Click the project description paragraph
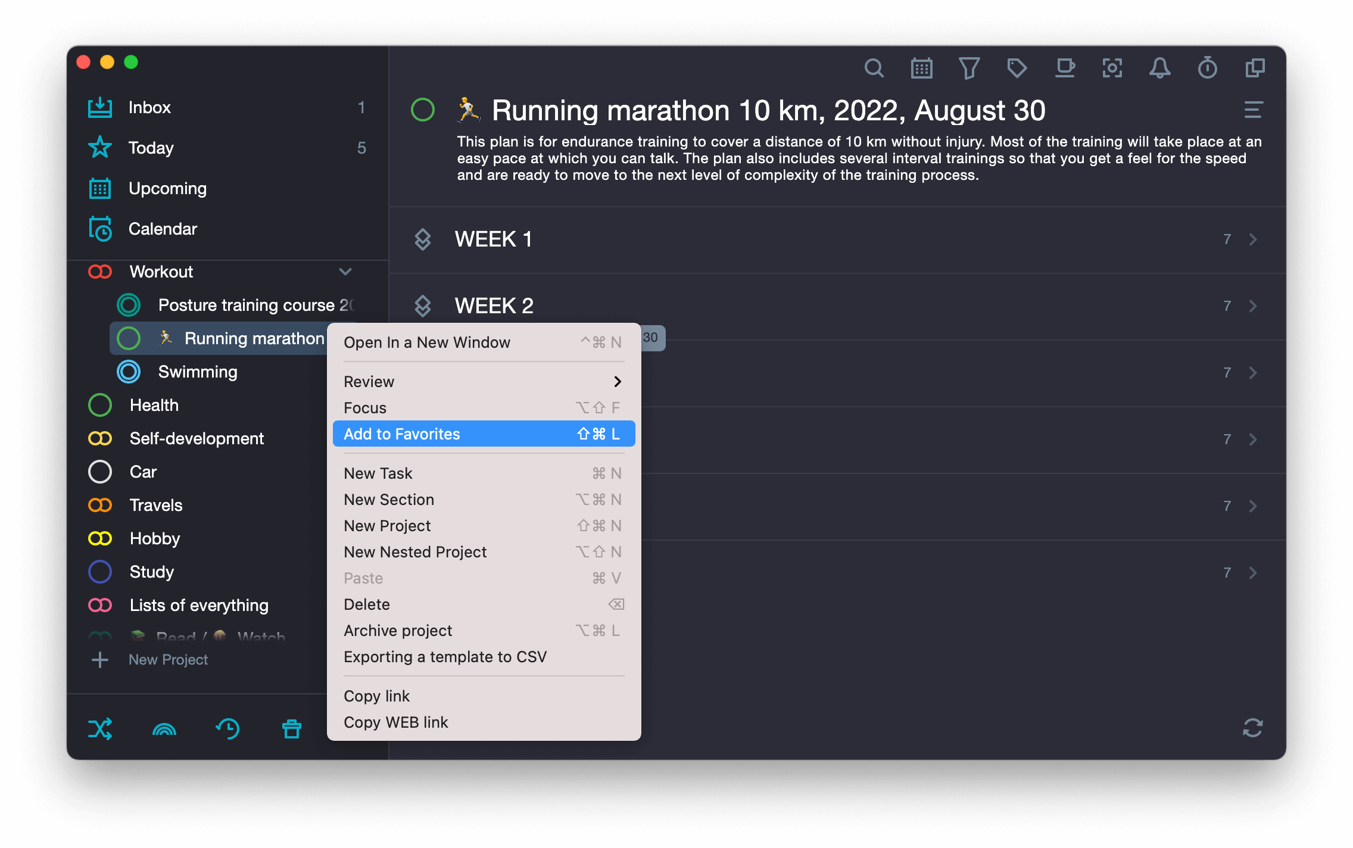This screenshot has width=1353, height=848. click(859, 158)
